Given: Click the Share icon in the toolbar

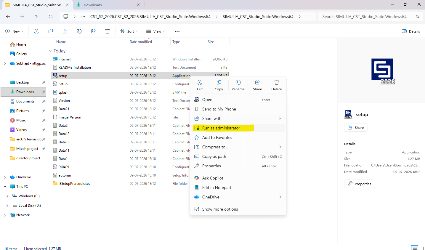Looking at the screenshot, I should 93,31.
